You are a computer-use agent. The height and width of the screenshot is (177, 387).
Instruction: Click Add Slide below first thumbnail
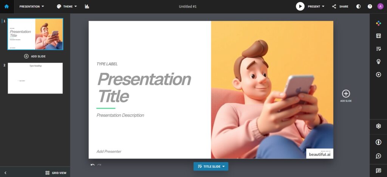point(35,56)
